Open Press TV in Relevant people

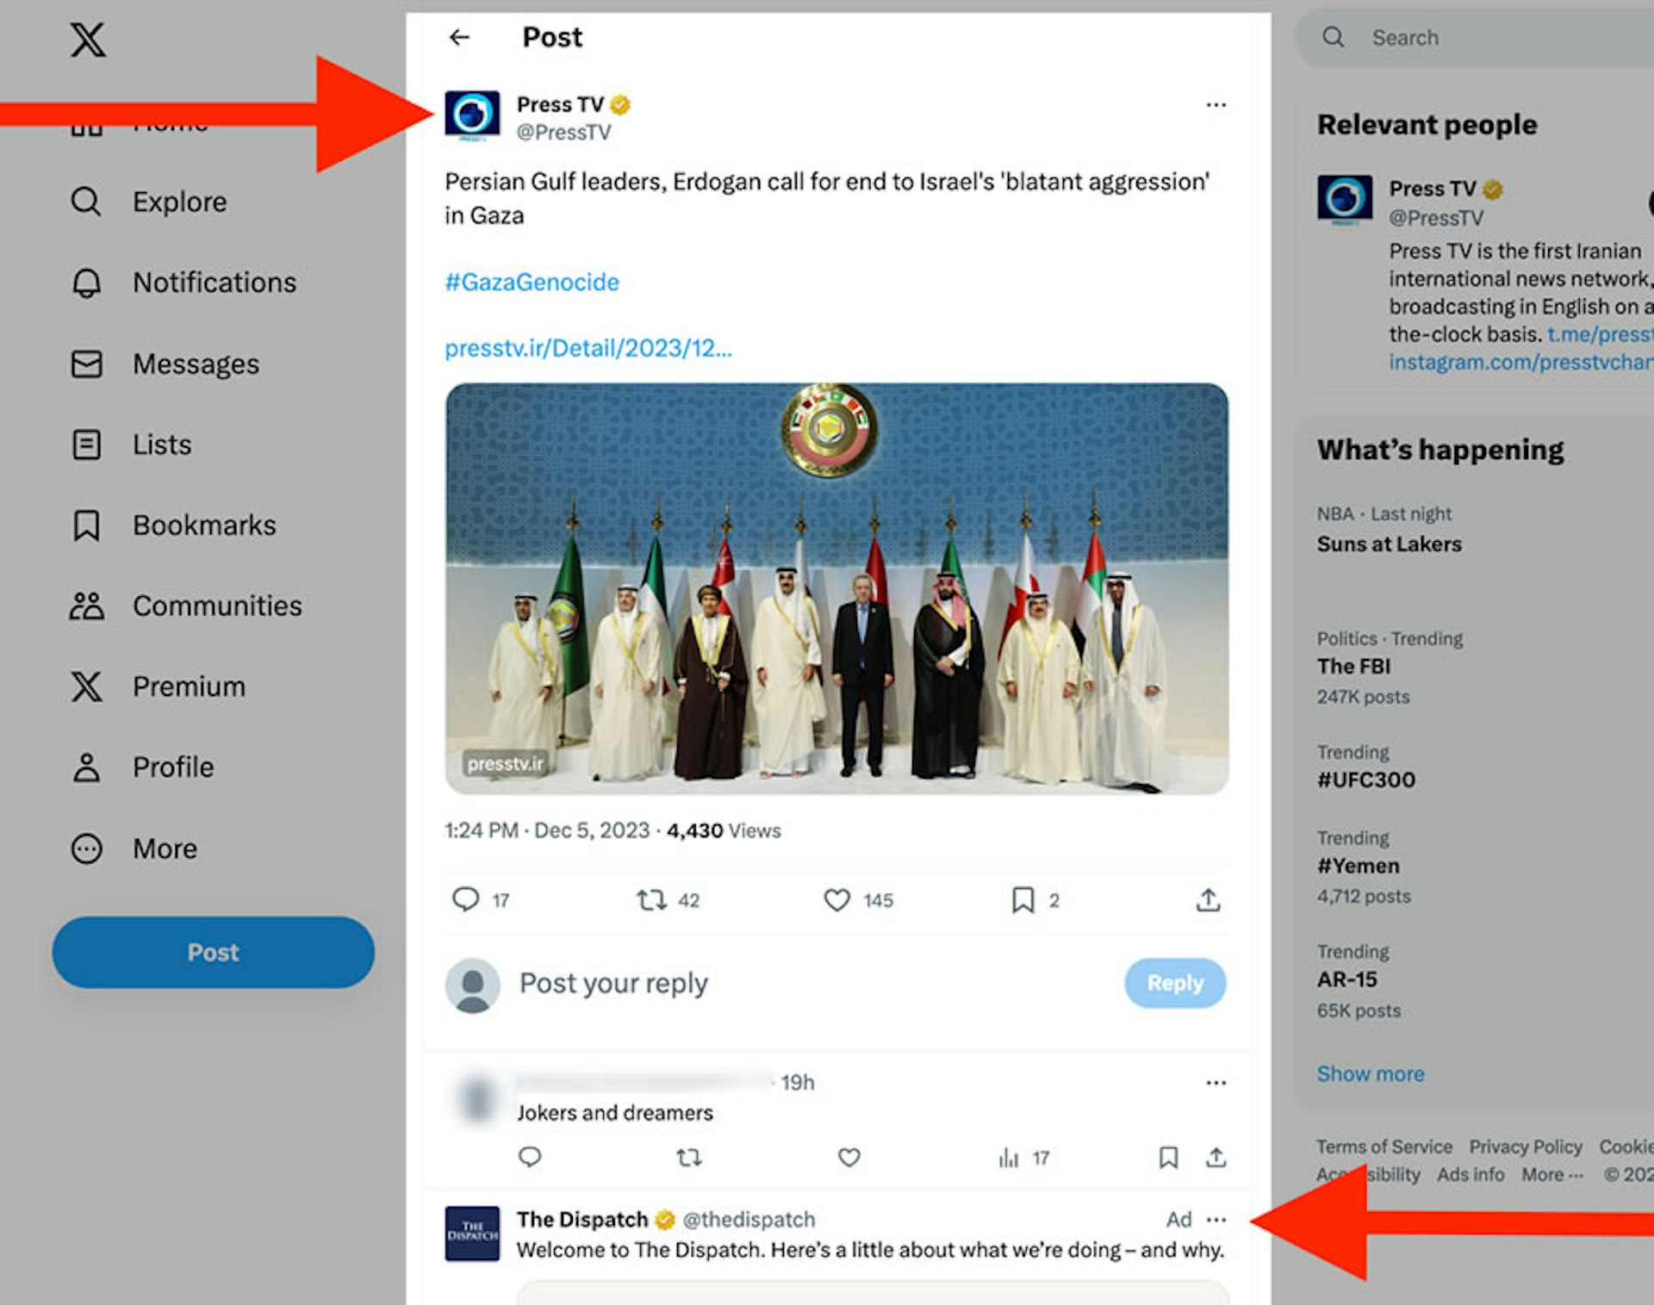(x=1432, y=189)
